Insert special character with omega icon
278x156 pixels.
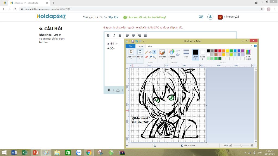pos(118,90)
